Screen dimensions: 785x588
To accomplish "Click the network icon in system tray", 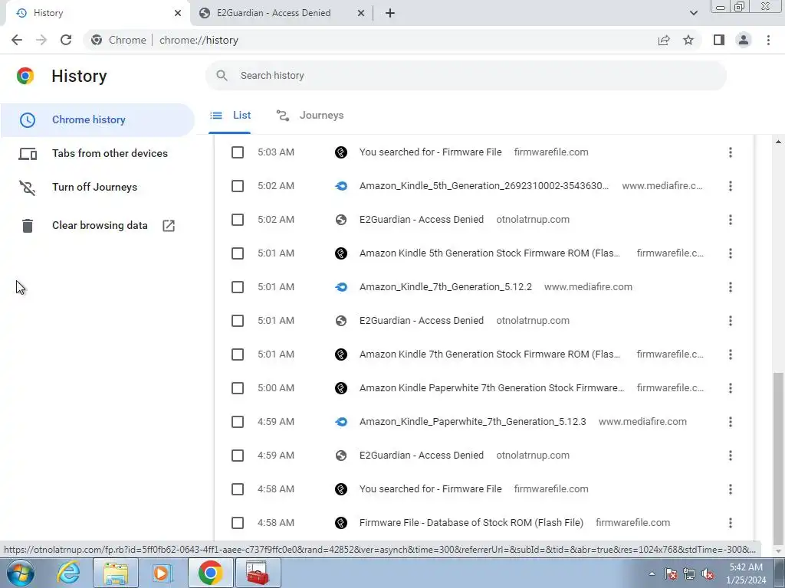I will click(x=689, y=574).
